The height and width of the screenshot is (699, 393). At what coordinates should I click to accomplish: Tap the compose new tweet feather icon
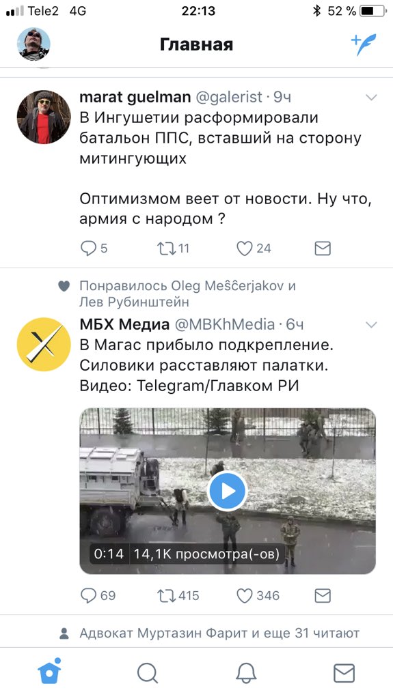[364, 44]
